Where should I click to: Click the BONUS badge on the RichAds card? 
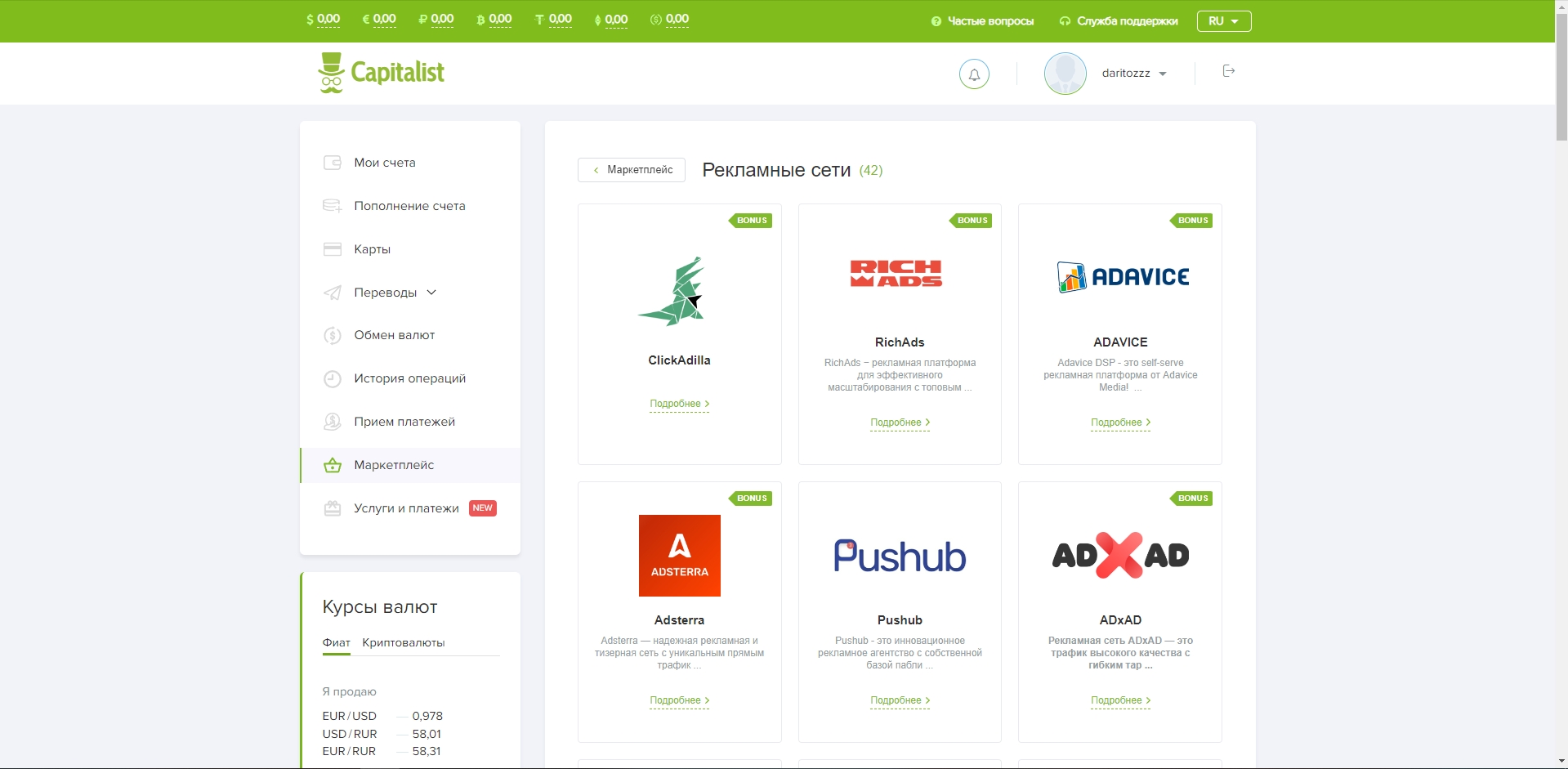pos(971,221)
